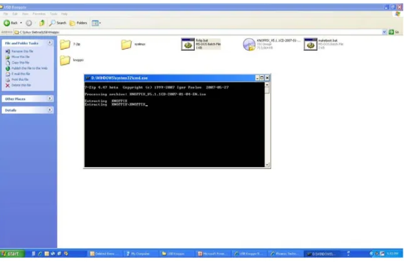Select the KNOPPIX ISO image file icon
Viewport: 404px width, 263px height.
tap(249, 44)
